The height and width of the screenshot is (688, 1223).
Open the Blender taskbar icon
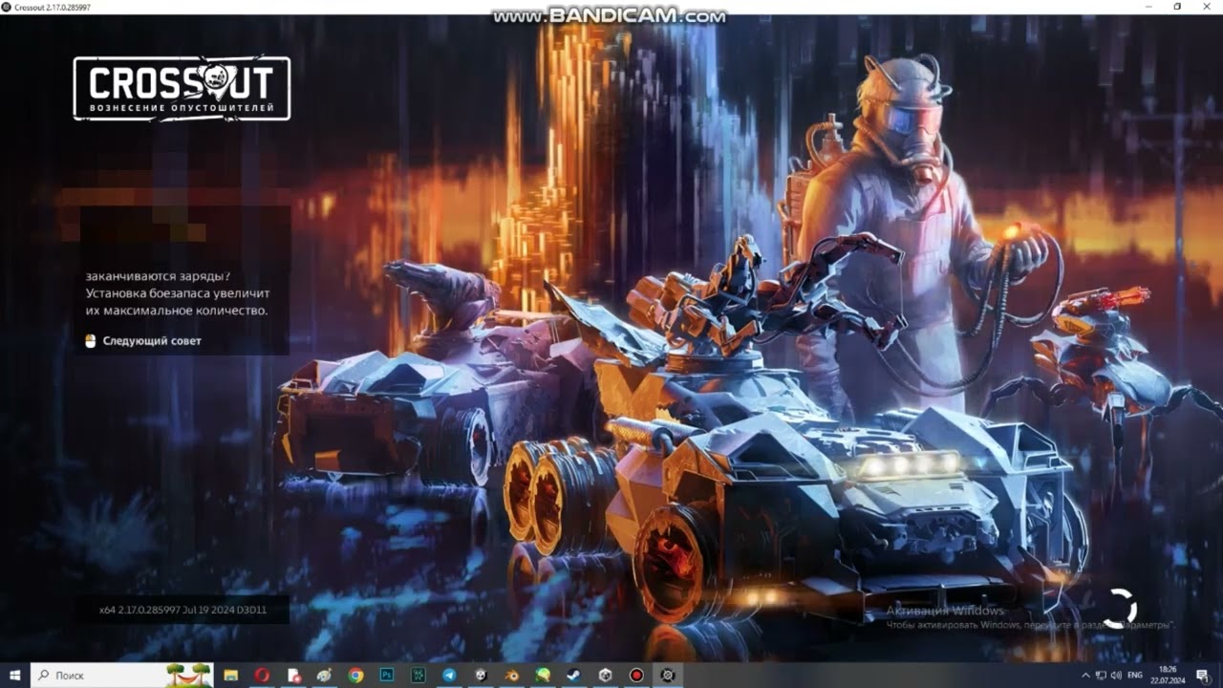[x=511, y=675]
